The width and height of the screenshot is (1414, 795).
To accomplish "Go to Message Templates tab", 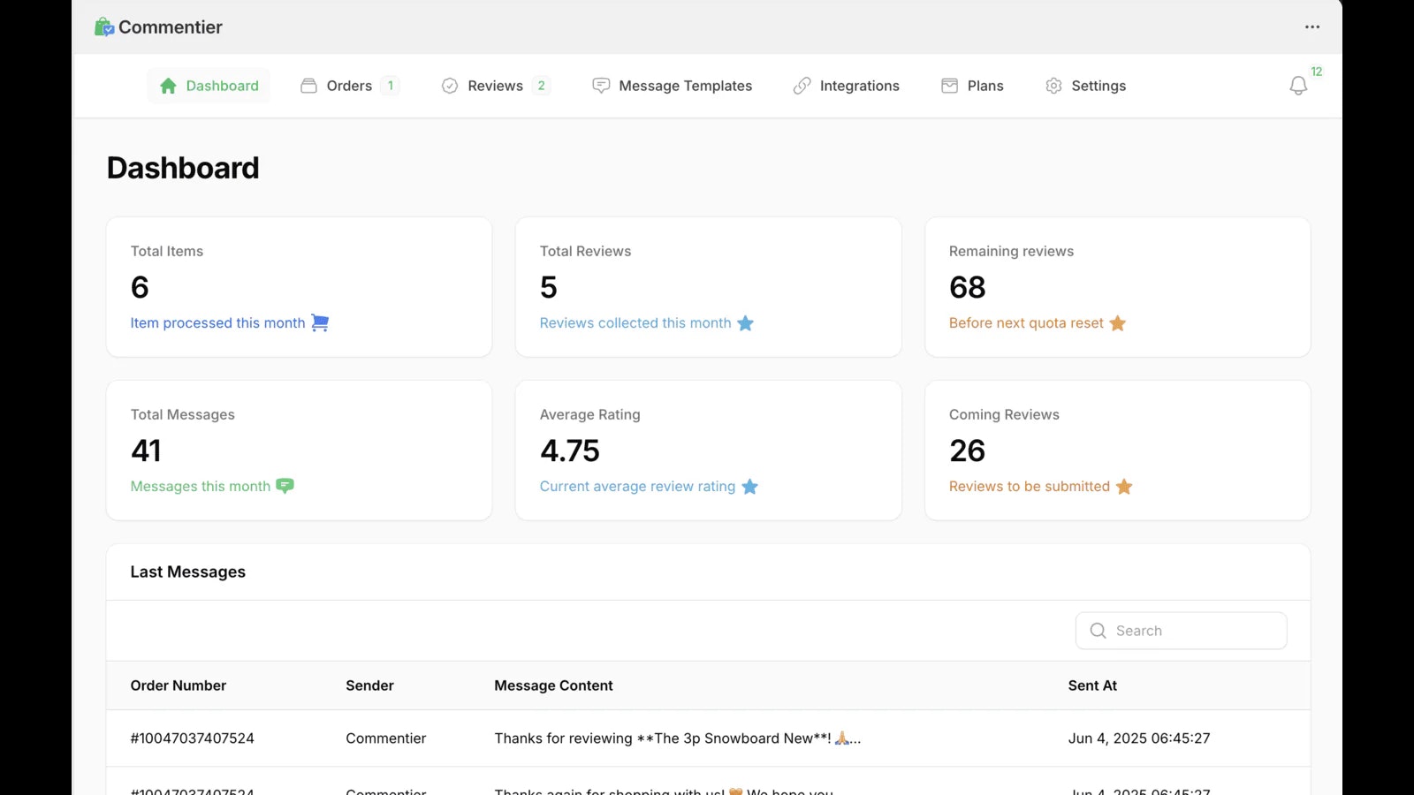I will (673, 86).
